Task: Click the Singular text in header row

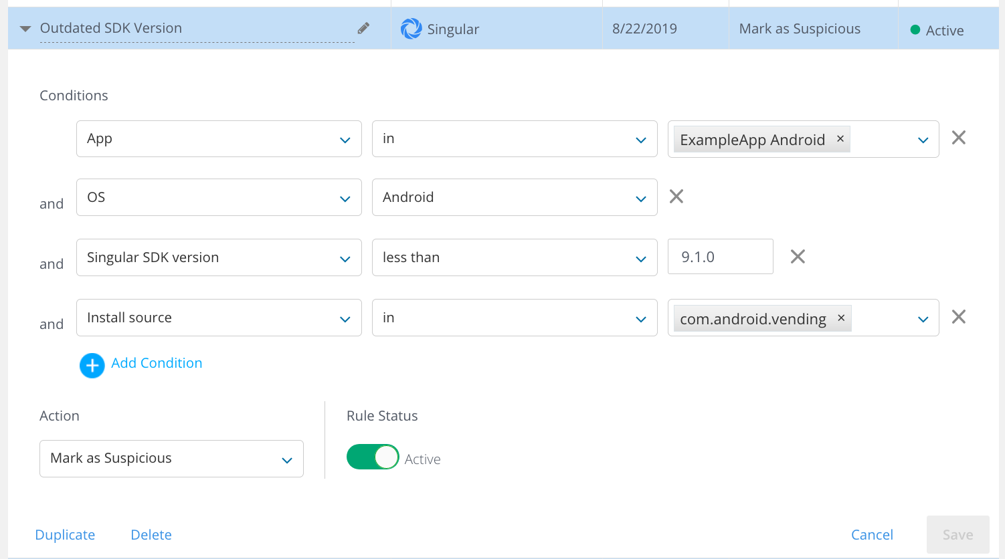Action: (453, 29)
